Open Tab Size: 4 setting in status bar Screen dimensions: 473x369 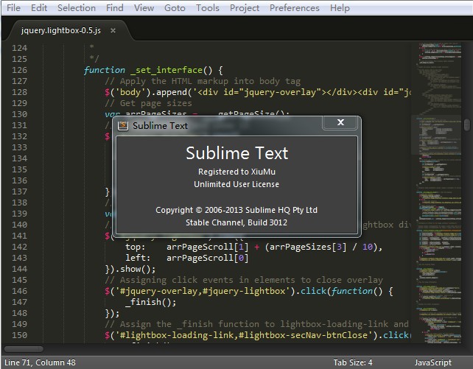(353, 362)
